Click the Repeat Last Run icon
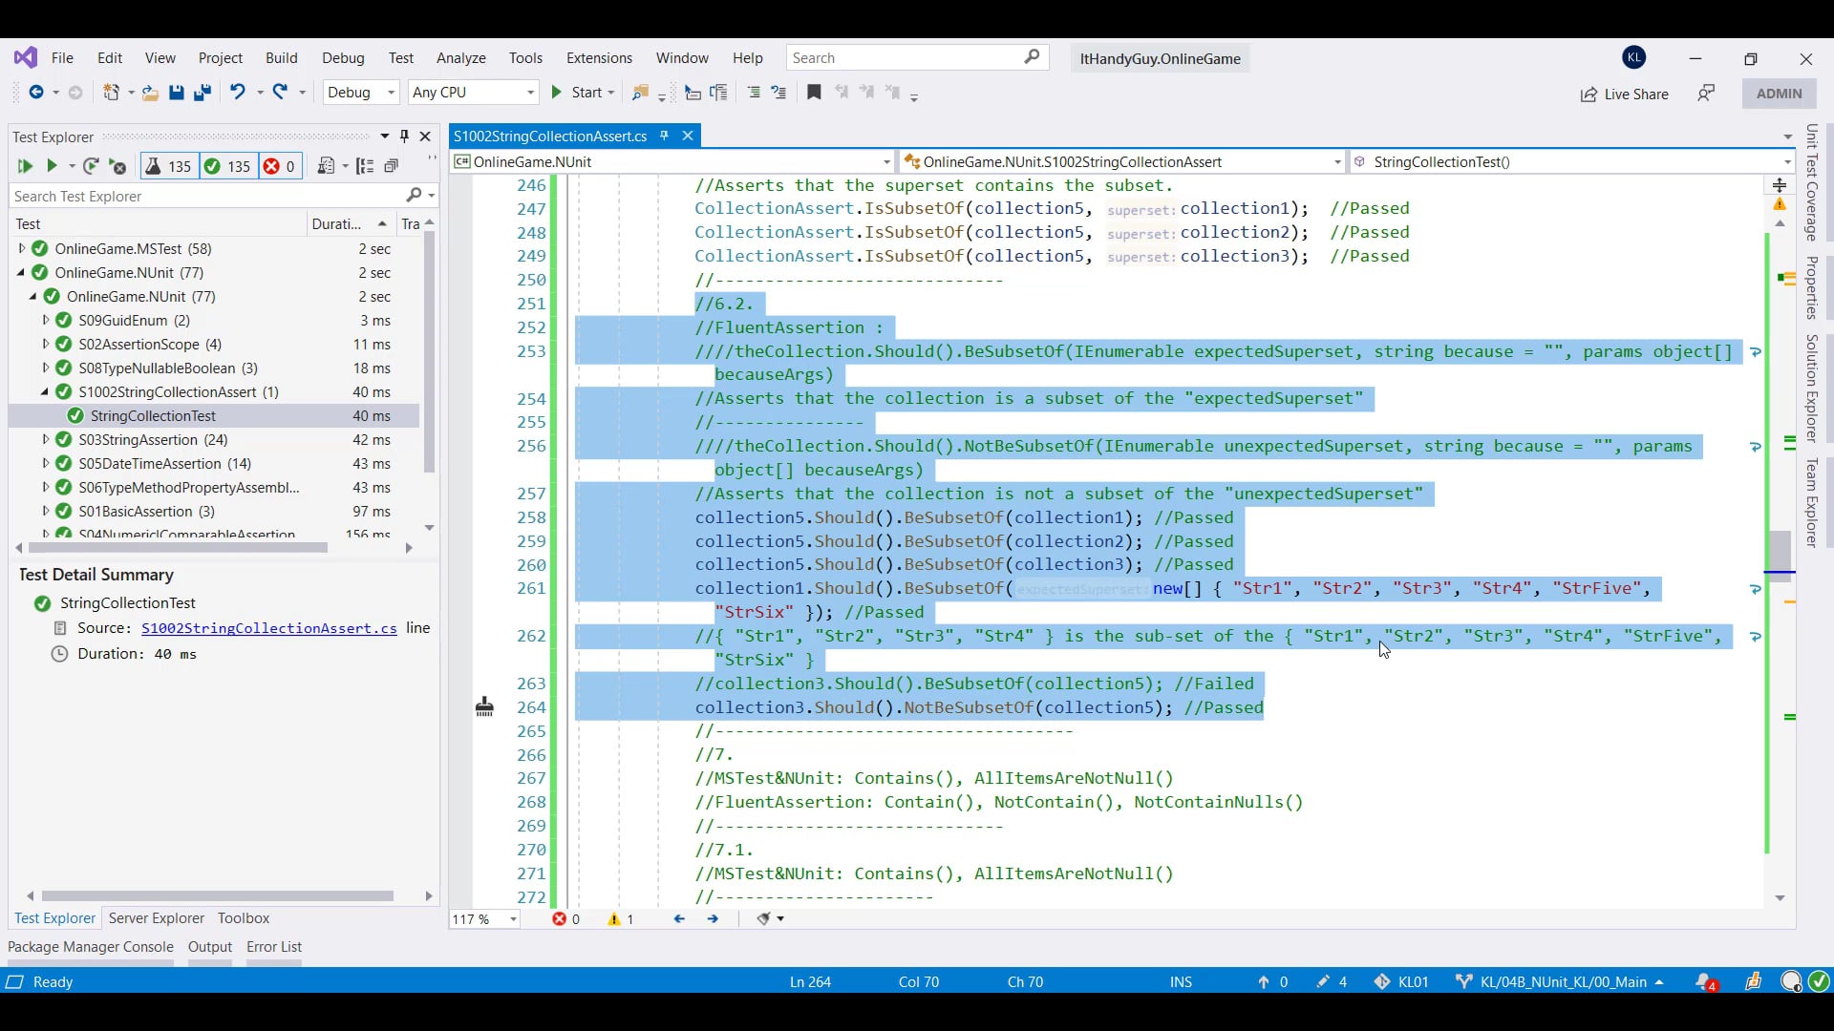This screenshot has width=1834, height=1031. coord(92,166)
